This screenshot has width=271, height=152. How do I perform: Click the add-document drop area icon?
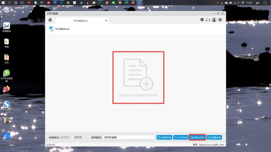click(138, 74)
